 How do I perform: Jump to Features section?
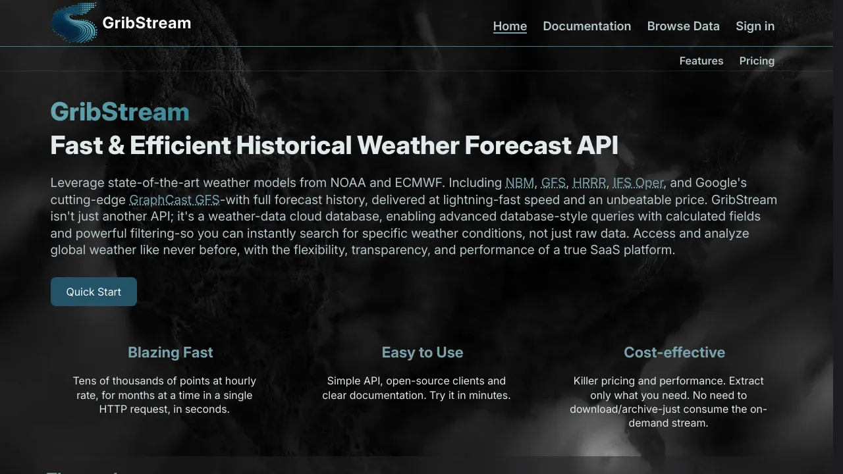(x=701, y=61)
